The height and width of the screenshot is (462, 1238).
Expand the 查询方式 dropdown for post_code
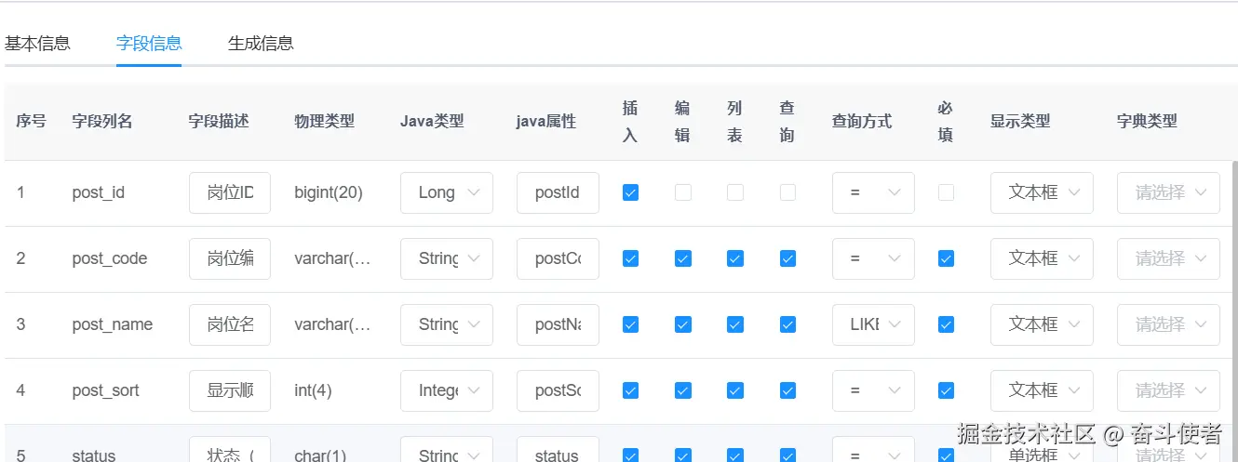873,258
